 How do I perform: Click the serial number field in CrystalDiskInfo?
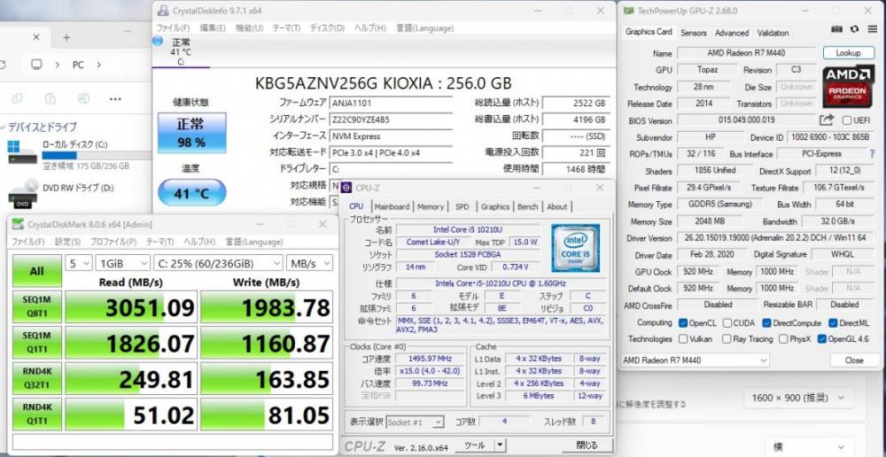pyautogui.click(x=392, y=120)
